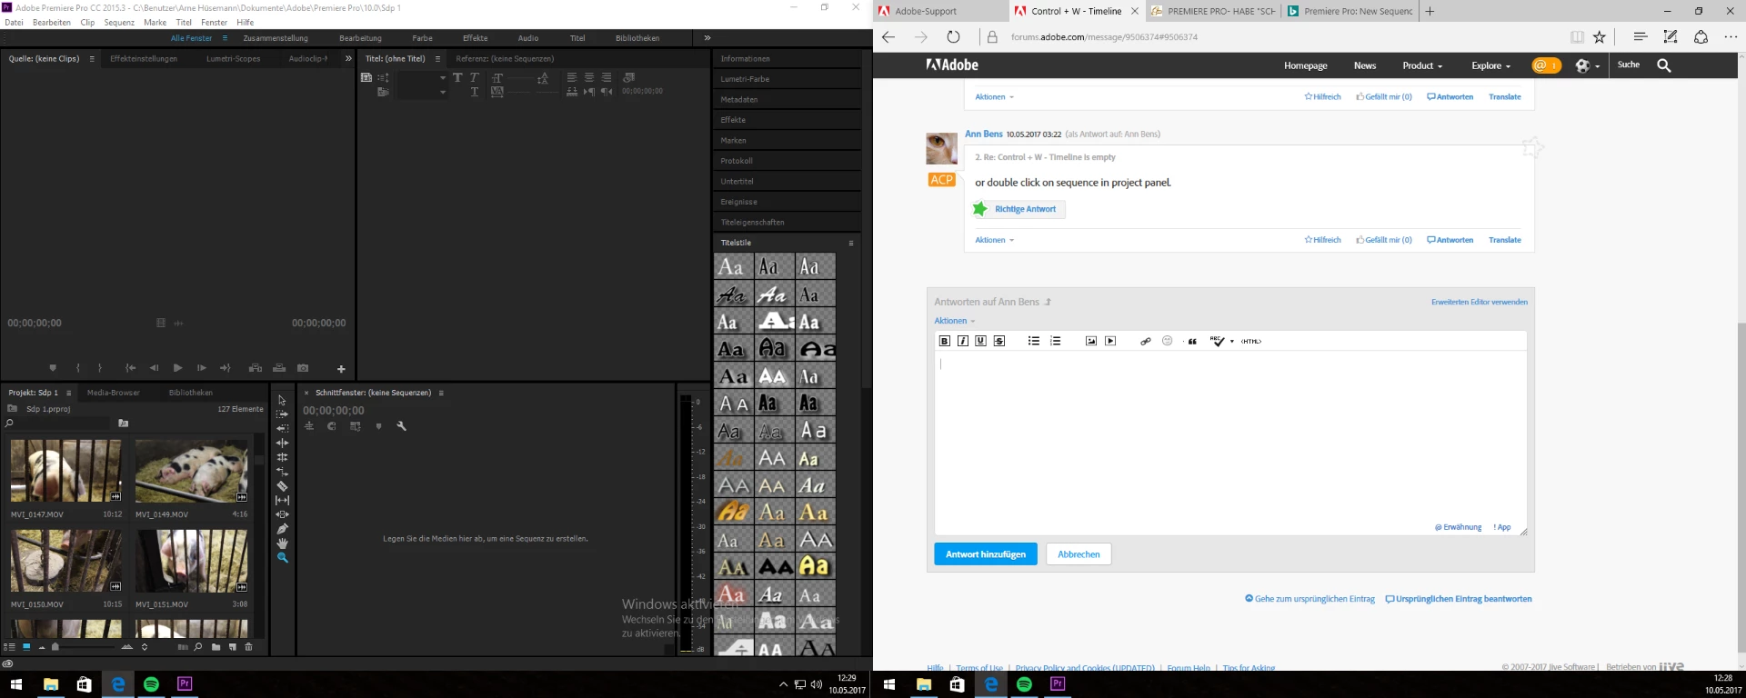Open the Quelle panel menu icon
The width and height of the screenshot is (1746, 698).
92,59
